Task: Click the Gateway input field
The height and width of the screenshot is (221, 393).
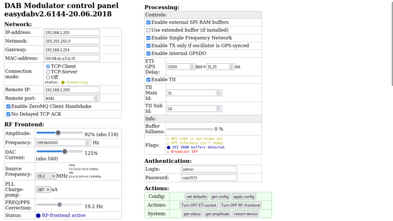Action: (72, 50)
